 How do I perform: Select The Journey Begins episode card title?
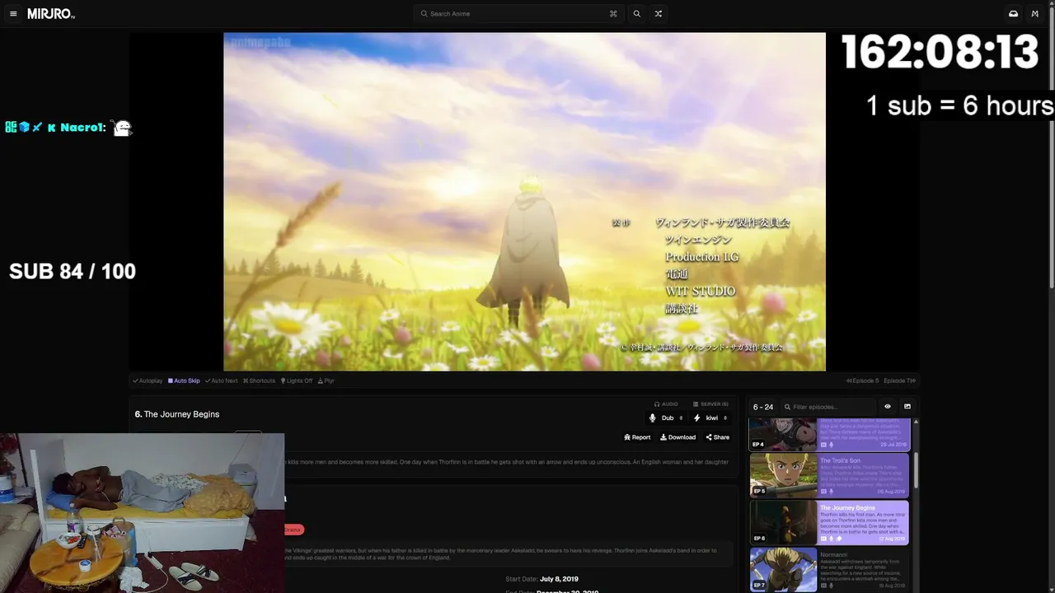pos(847,508)
